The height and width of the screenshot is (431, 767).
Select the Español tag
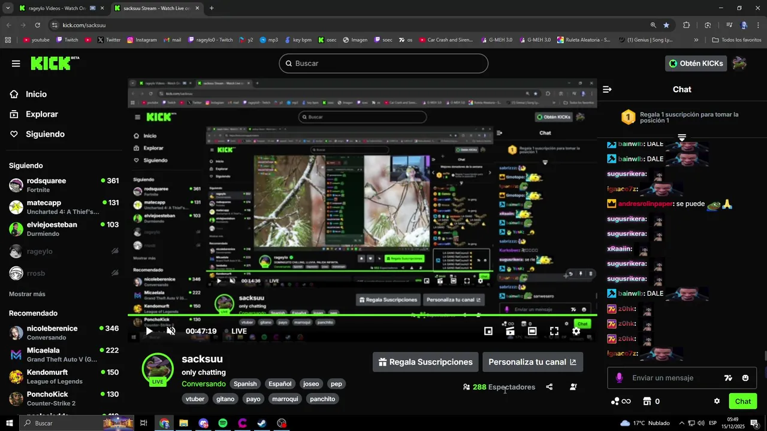[x=280, y=384]
